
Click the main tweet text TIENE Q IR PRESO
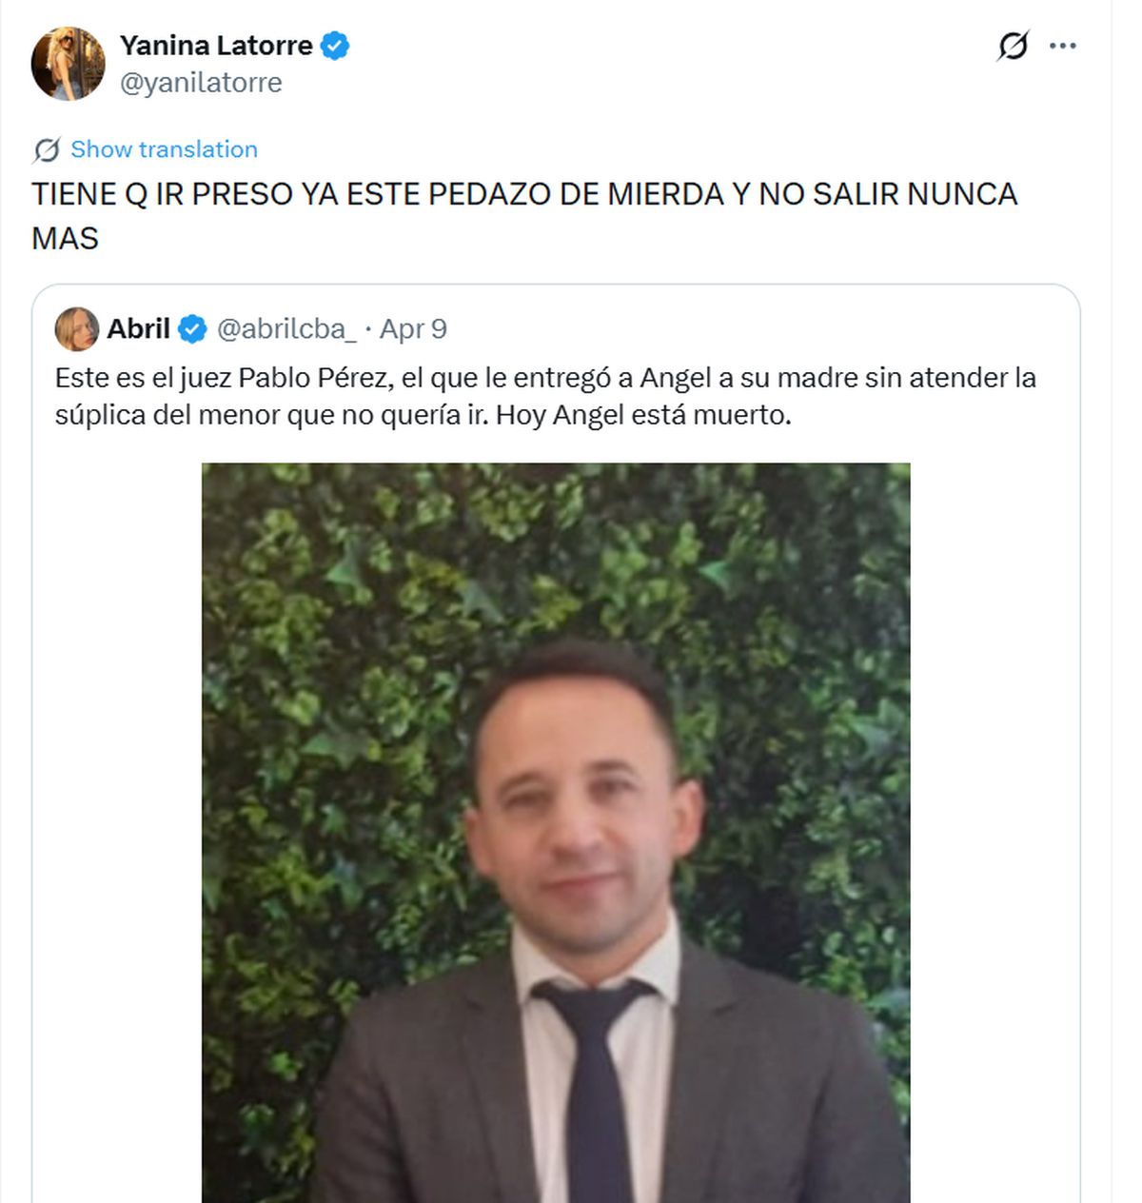[524, 215]
